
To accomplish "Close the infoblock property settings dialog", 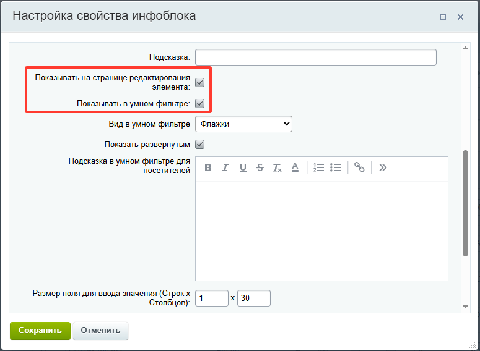I will pyautogui.click(x=460, y=17).
